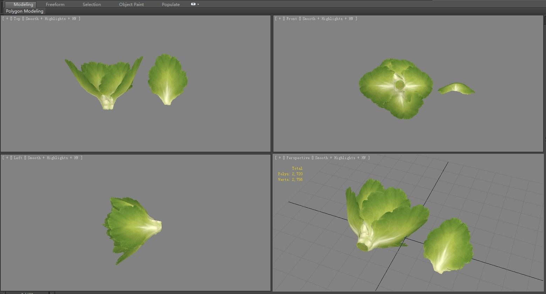Open the Freeform ribbon tab

click(55, 4)
